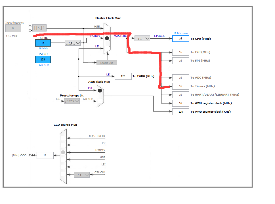The image size is (275, 204).
Task: Click the 1-16 MHz range label
Action: click(x=12, y=36)
